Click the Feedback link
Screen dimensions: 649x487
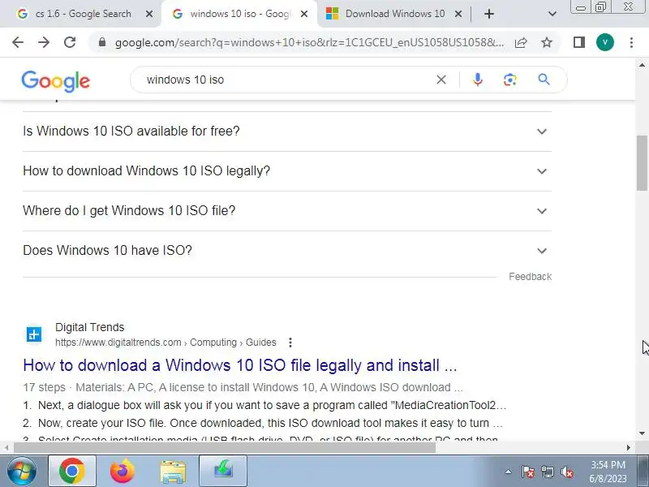(x=531, y=277)
